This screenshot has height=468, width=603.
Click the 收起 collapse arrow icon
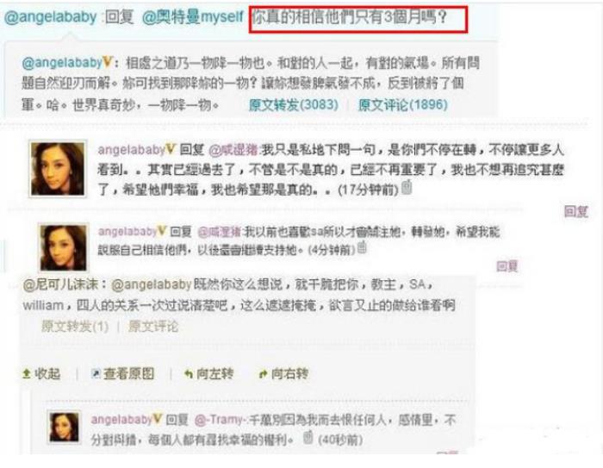click(x=26, y=374)
